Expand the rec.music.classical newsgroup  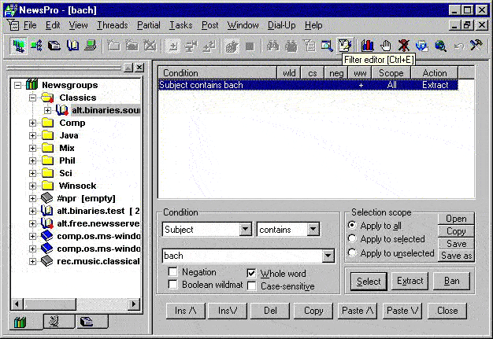pos(33,261)
